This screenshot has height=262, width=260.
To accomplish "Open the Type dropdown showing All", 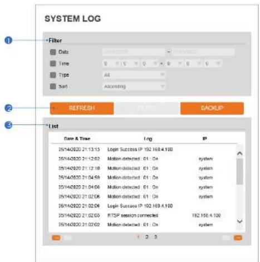I will (134, 75).
